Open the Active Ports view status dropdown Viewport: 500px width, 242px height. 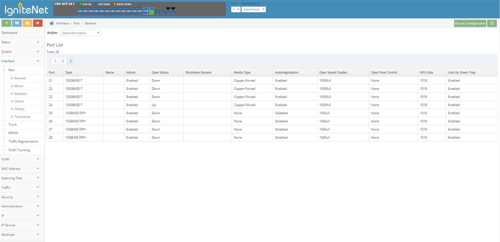point(254,10)
